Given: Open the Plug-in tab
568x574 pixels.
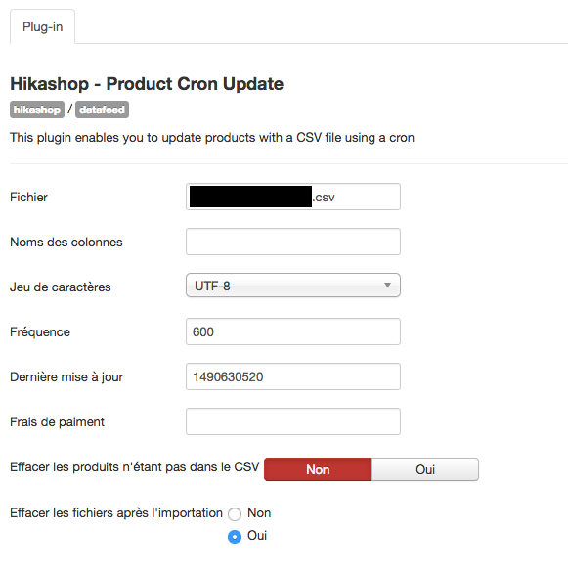Looking at the screenshot, I should coord(42,26).
